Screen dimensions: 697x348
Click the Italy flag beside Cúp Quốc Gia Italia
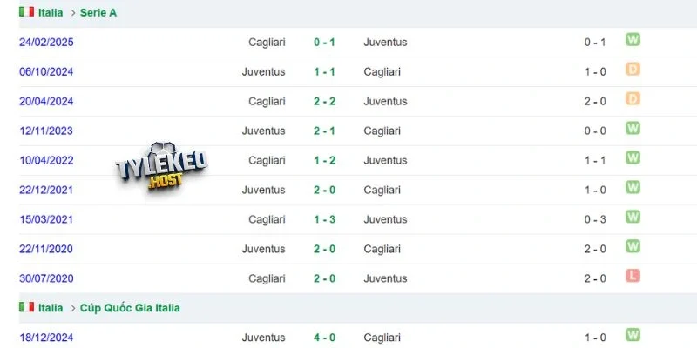click(27, 307)
